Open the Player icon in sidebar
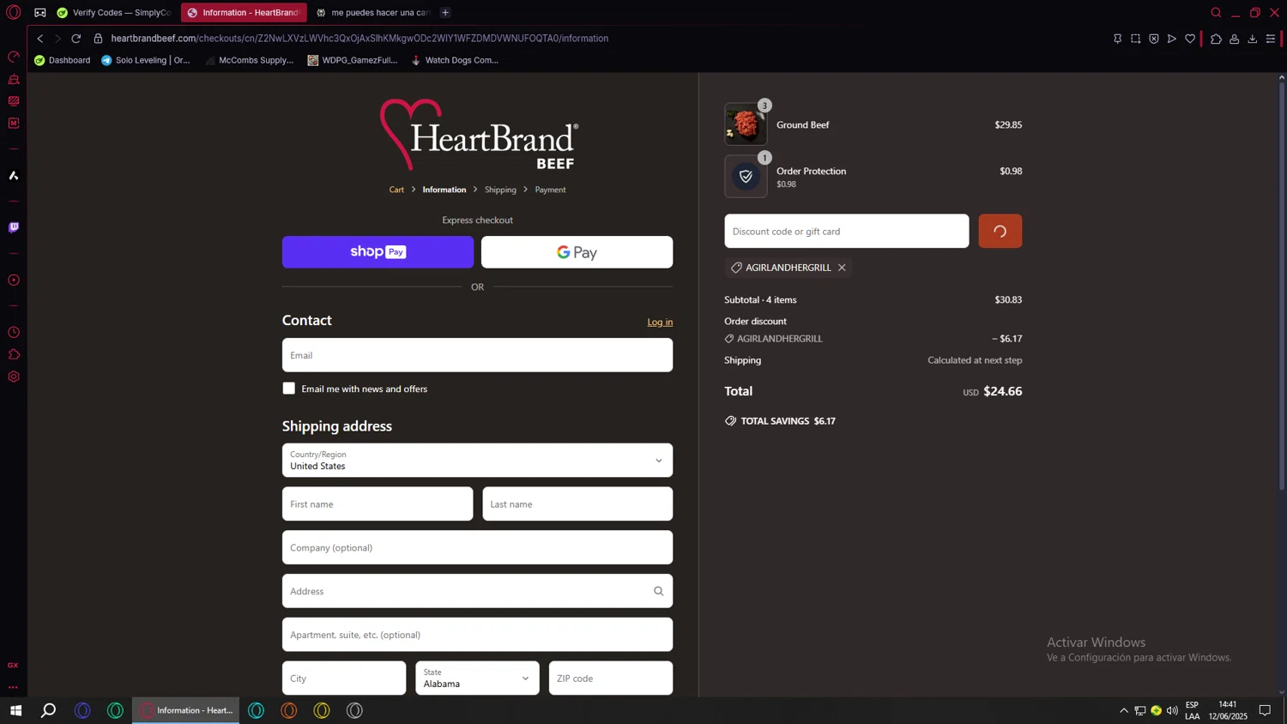This screenshot has width=1287, height=724. [x=14, y=280]
